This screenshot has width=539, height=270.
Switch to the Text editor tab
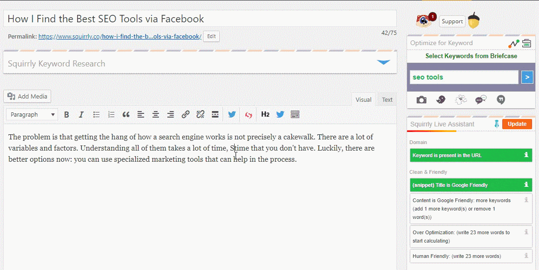[x=387, y=99]
